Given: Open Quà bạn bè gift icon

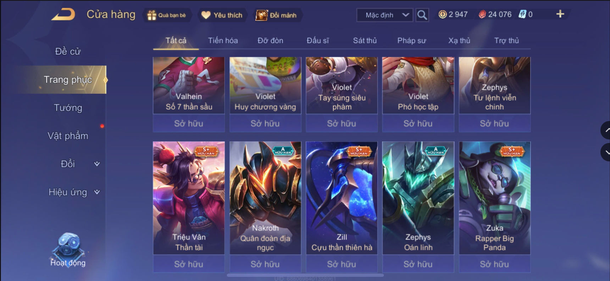Looking at the screenshot, I should 151,15.
